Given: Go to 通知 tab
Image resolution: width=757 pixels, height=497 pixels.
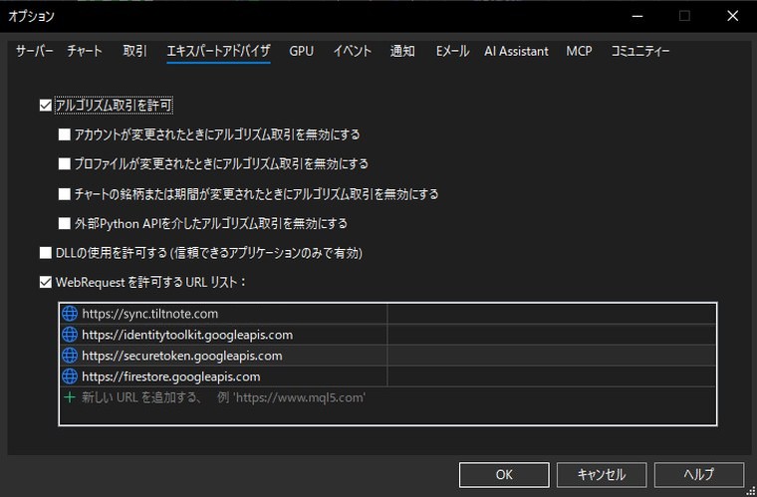Looking at the screenshot, I should pyautogui.click(x=402, y=51).
